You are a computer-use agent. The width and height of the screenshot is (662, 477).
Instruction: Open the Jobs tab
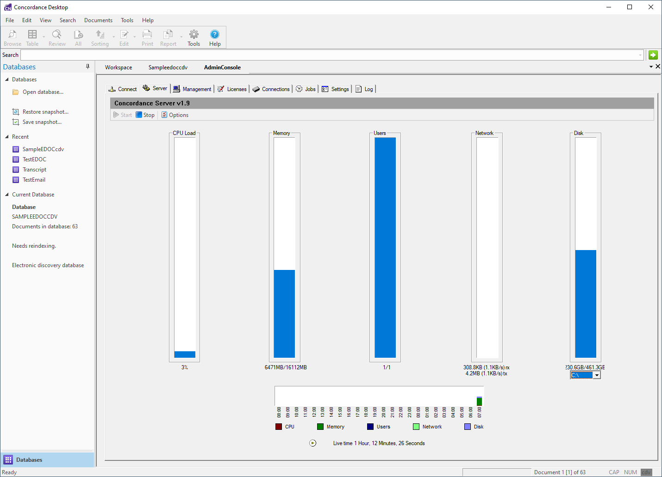click(306, 89)
